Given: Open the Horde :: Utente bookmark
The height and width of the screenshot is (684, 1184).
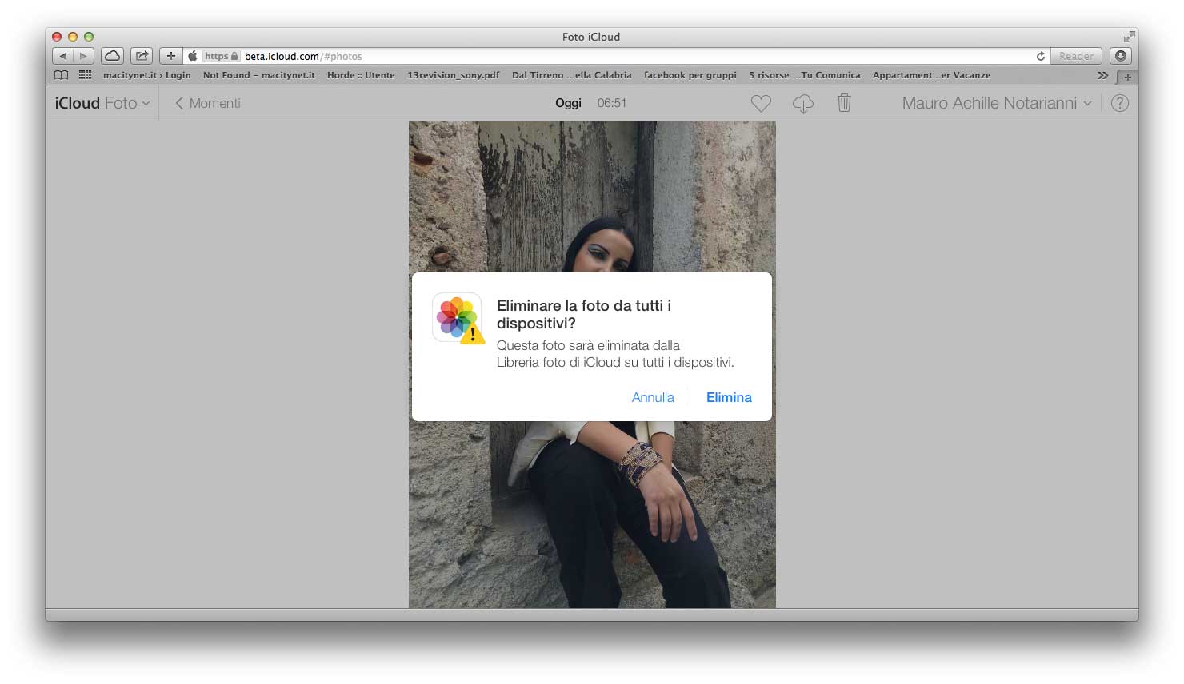Looking at the screenshot, I should (361, 75).
